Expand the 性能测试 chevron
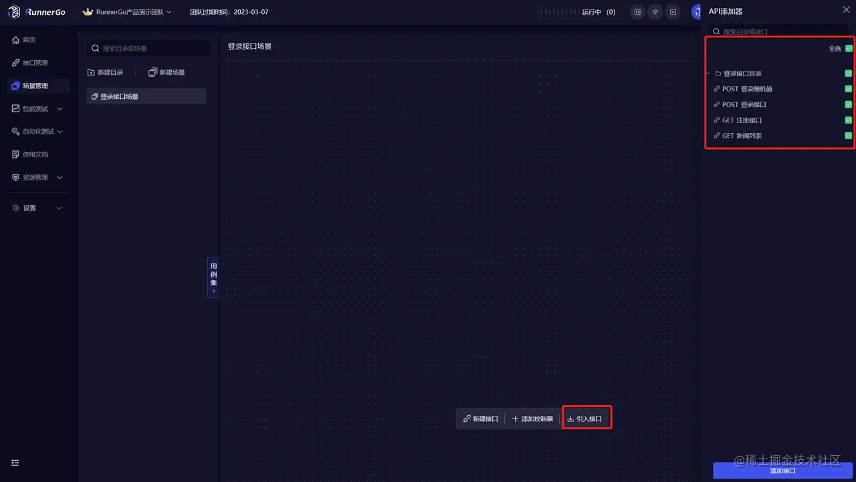The image size is (856, 482). [60, 109]
